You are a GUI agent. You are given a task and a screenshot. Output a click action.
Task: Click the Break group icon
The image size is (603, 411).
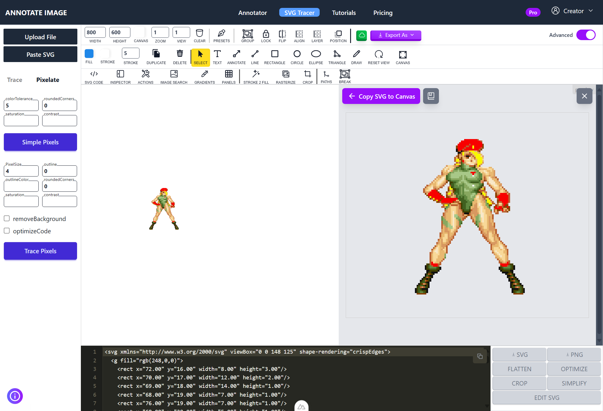coord(345,74)
